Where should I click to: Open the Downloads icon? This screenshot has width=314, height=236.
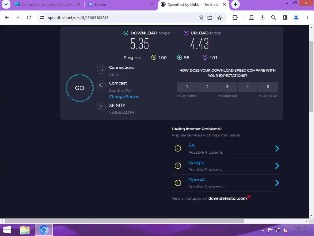262,18
